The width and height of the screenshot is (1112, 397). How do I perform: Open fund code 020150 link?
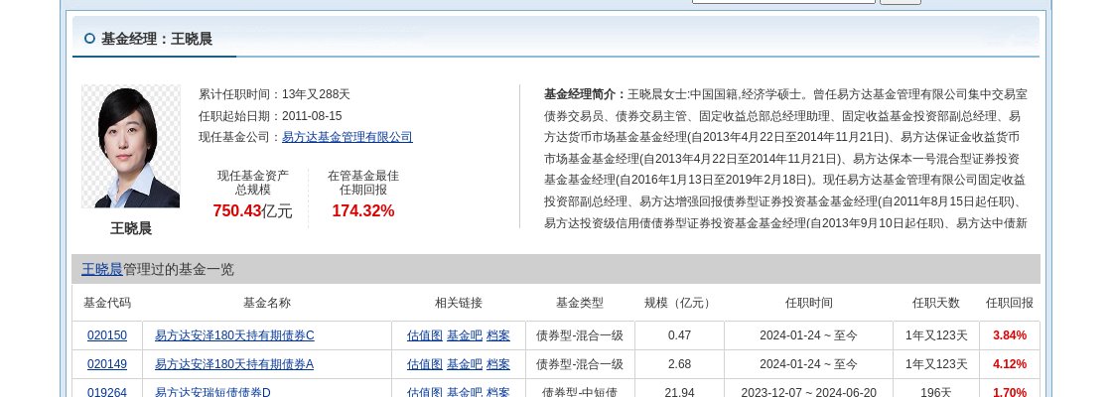click(107, 335)
